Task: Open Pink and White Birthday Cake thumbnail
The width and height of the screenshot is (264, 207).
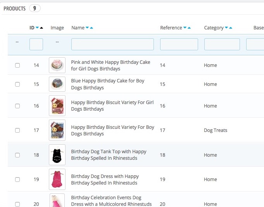Action: (x=57, y=65)
